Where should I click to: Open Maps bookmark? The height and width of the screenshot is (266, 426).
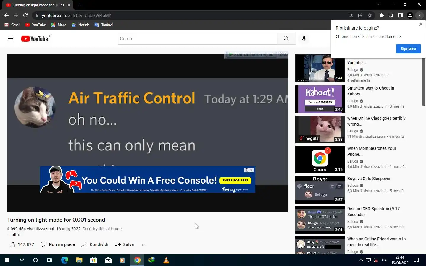point(59,25)
